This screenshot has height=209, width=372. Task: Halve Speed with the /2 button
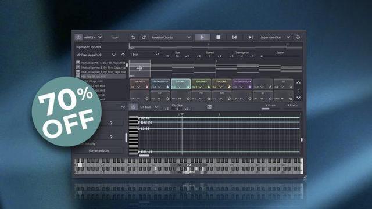(199, 56)
